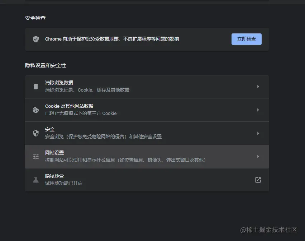Click the sliders icon for 网站设置
This screenshot has height=241, width=305.
point(35,157)
